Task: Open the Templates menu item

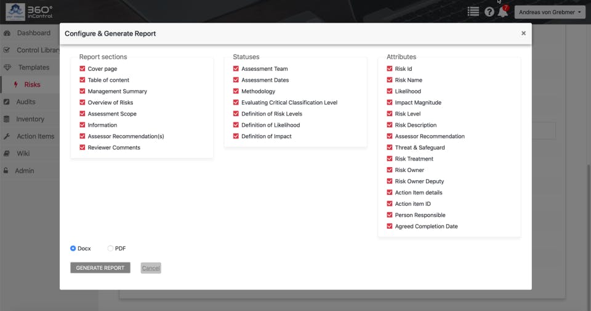Action: 33,68
